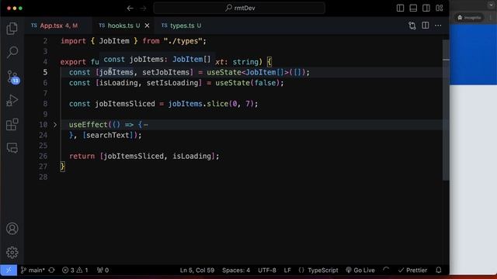
Task: Open Source Control view with 13 badge
Action: pyautogui.click(x=12, y=77)
